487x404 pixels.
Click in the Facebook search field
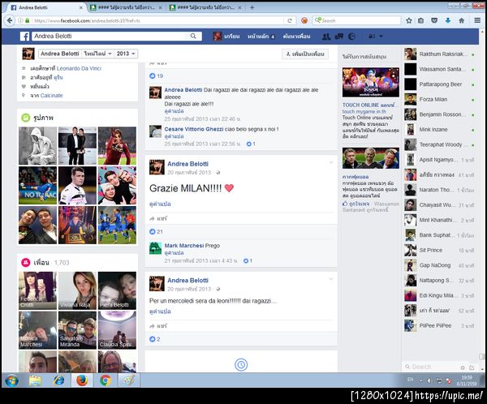pos(109,36)
